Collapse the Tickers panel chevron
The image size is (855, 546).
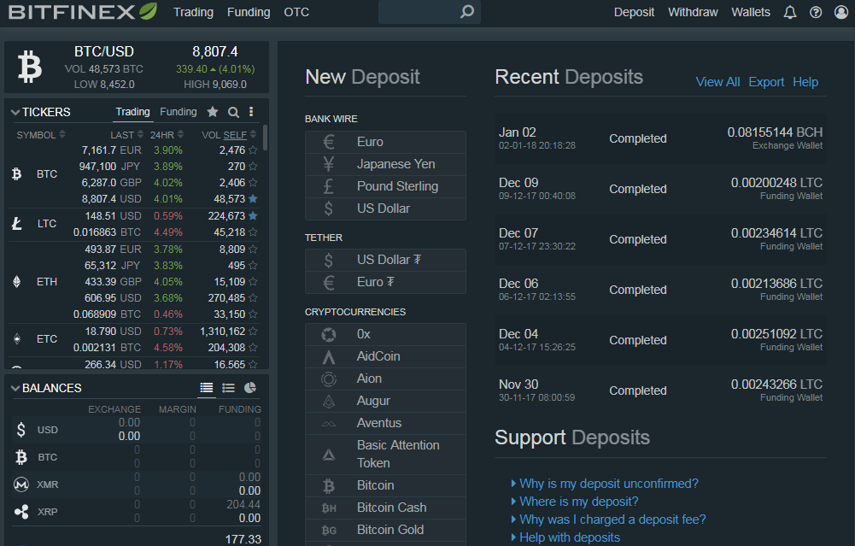tap(15, 112)
